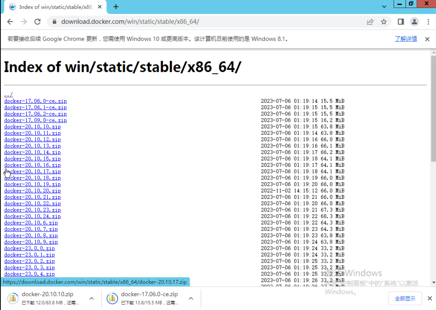Reload the current page
This screenshot has width=436, height=310.
tap(38, 22)
